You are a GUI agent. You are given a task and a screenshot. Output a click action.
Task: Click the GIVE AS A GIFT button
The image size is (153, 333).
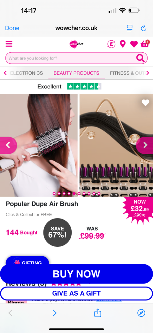76,293
